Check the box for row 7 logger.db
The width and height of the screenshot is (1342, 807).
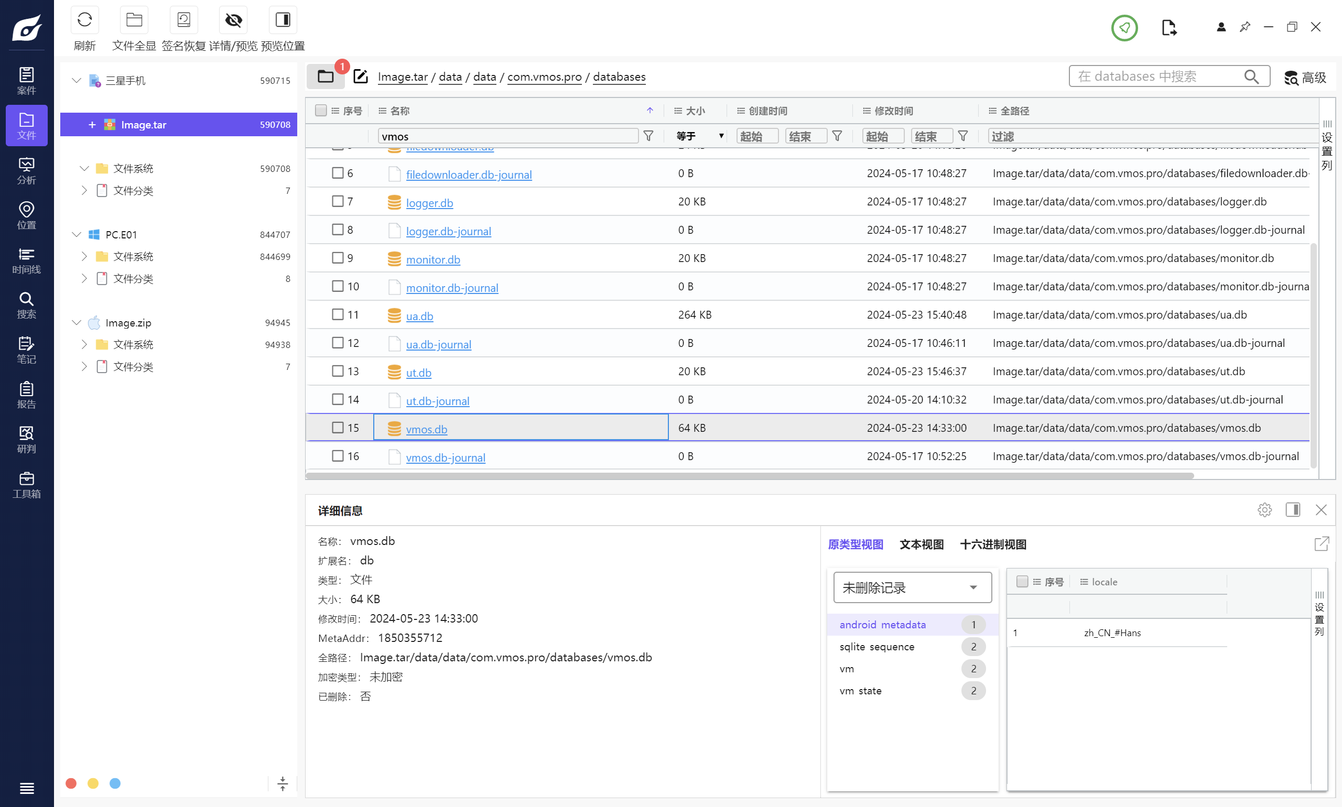[338, 201]
